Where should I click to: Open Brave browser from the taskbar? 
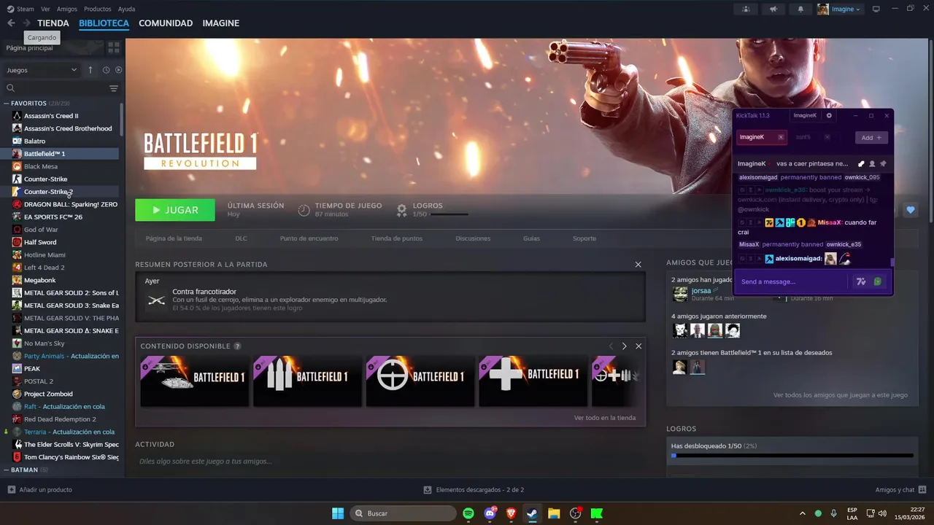tap(511, 513)
